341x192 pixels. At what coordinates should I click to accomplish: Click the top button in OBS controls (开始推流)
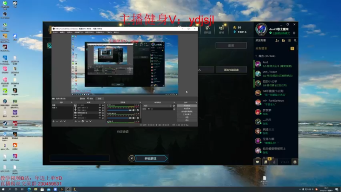tap(187, 105)
